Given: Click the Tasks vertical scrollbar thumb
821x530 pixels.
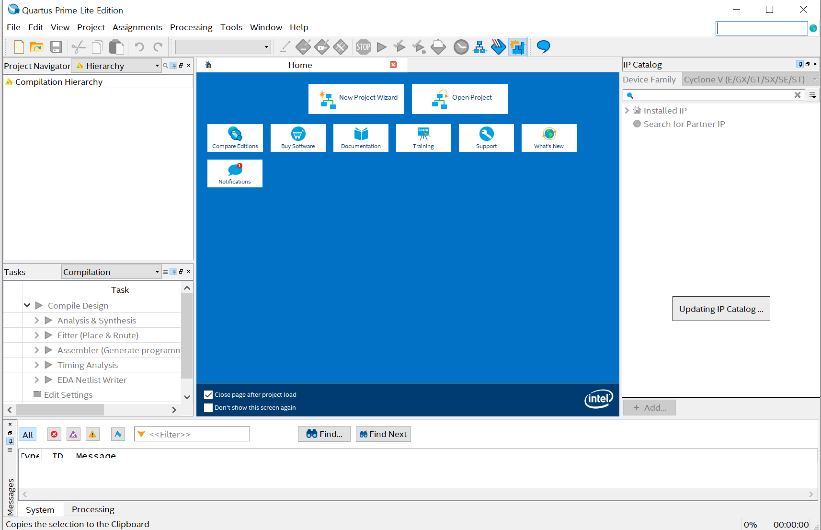Looking at the screenshot, I should click(187, 336).
